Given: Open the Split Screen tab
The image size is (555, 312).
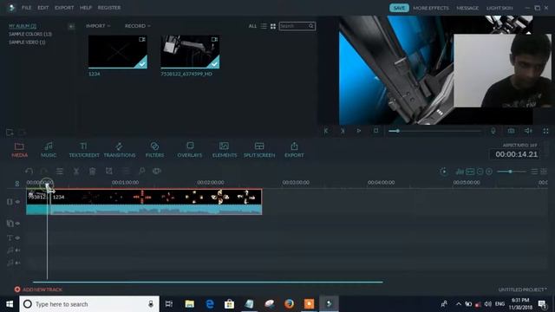Looking at the screenshot, I should 259,150.
